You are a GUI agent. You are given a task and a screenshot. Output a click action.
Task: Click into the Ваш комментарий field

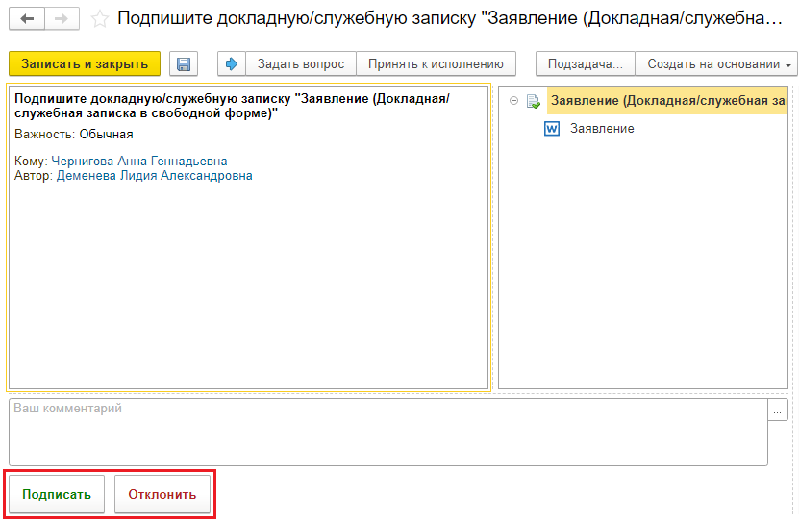(387, 433)
